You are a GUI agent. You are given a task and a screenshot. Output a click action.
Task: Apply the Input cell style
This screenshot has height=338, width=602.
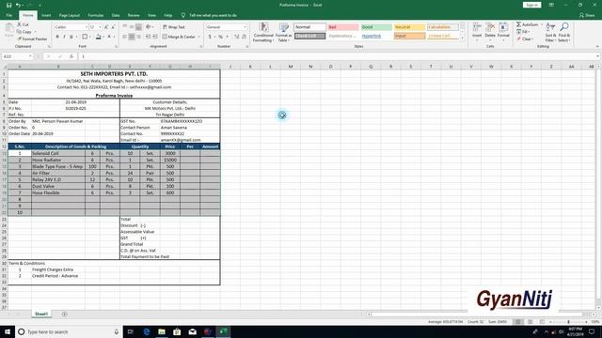(x=410, y=36)
